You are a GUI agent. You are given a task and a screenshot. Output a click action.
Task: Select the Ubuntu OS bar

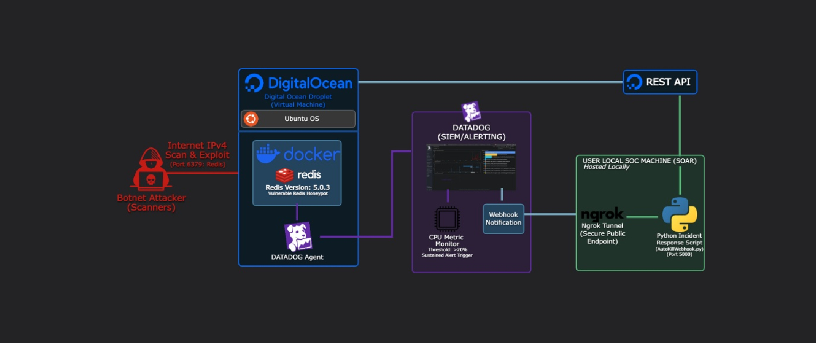coord(298,119)
